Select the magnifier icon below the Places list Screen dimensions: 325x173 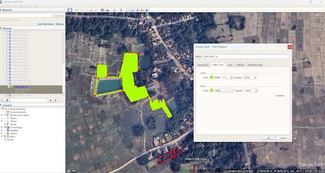[2, 100]
